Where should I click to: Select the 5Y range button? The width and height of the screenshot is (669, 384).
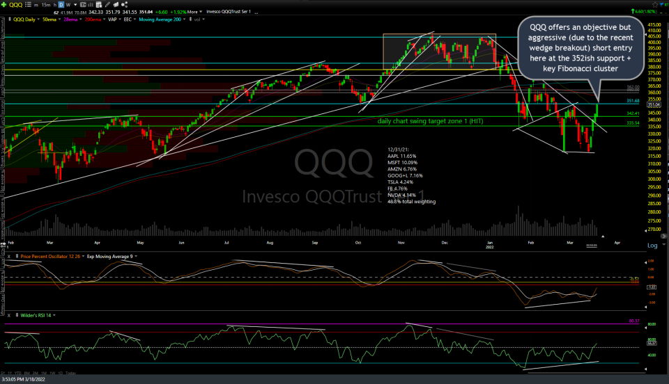[x=4, y=374]
